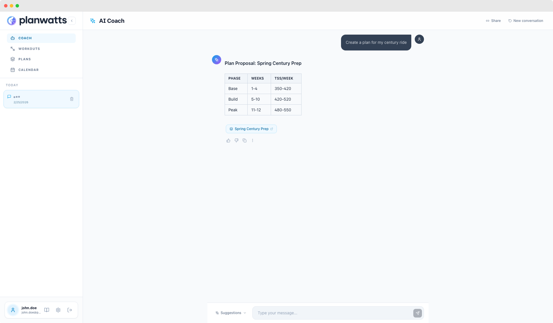Select the Build phase cell
The height and width of the screenshot is (323, 553).
point(236,99)
